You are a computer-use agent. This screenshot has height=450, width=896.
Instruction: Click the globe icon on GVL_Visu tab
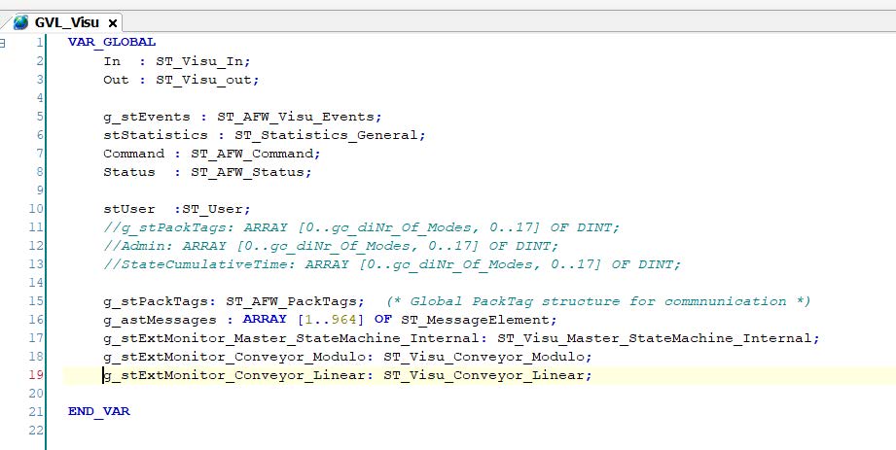point(20,21)
